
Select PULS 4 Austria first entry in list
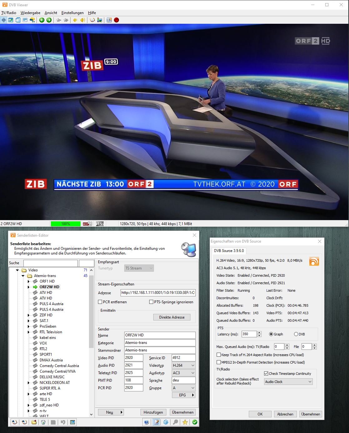pos(51,304)
